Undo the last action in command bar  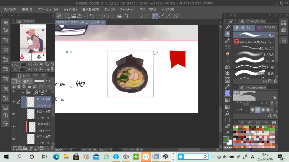92,16
